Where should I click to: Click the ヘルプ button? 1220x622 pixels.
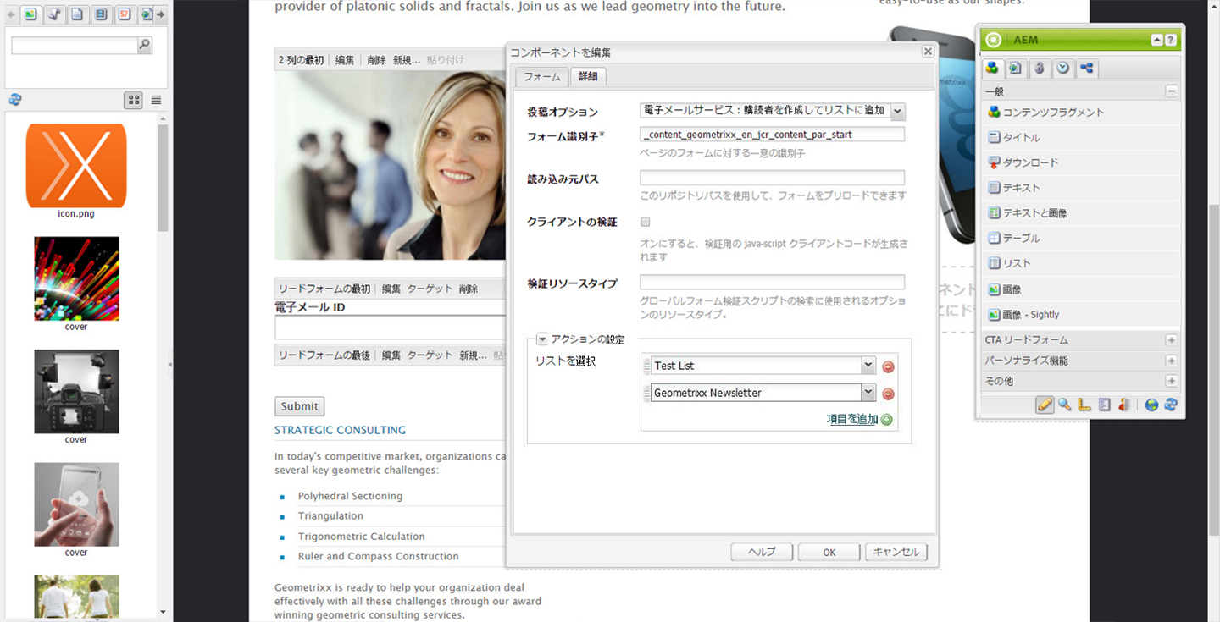pyautogui.click(x=762, y=552)
